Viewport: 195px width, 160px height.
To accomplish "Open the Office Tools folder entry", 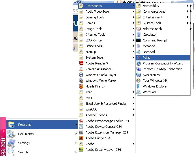I will tap(107, 46).
